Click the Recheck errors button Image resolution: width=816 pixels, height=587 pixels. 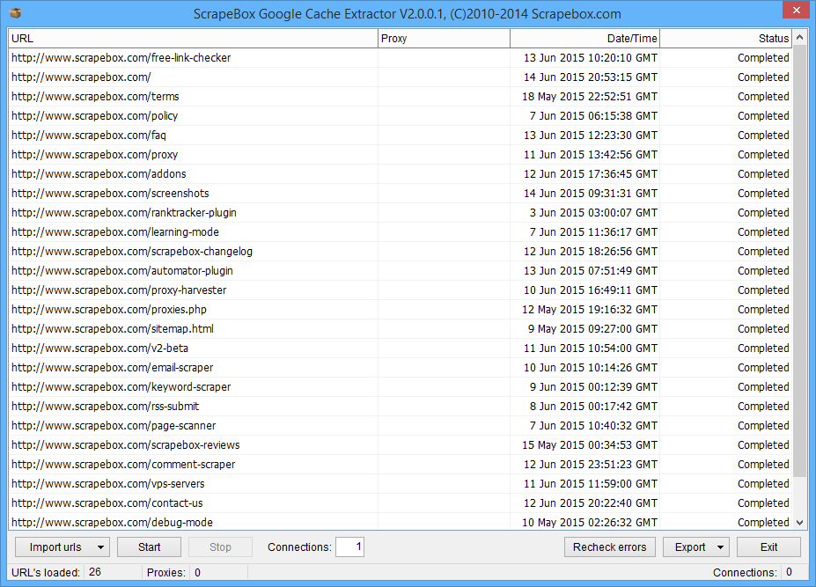(x=609, y=547)
